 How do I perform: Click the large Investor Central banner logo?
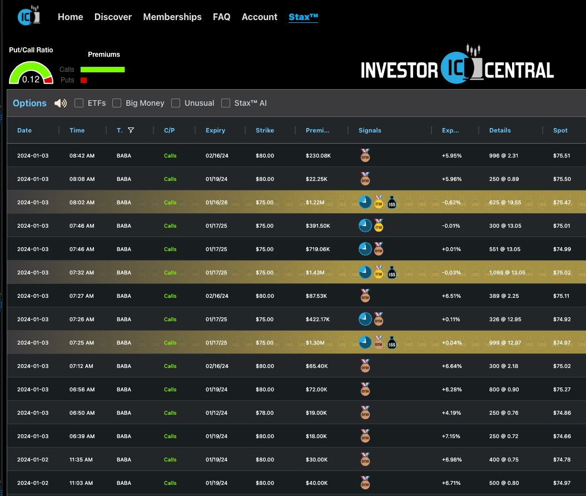coord(457,65)
